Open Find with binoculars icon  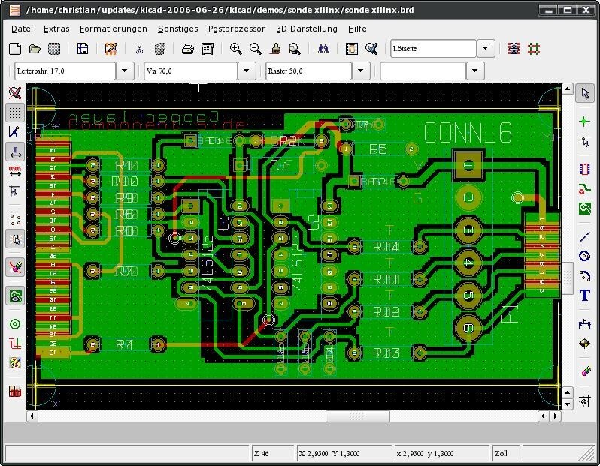click(323, 49)
